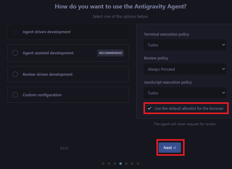Click the second pagination dot
232x169 pixels.
[109, 164]
